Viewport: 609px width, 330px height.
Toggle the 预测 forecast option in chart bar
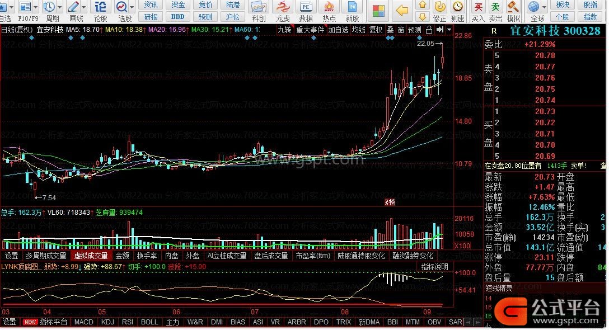[415, 30]
